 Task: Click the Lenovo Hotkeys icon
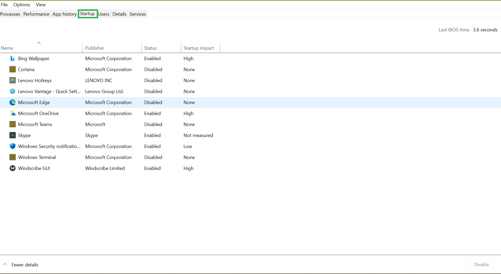click(x=12, y=80)
